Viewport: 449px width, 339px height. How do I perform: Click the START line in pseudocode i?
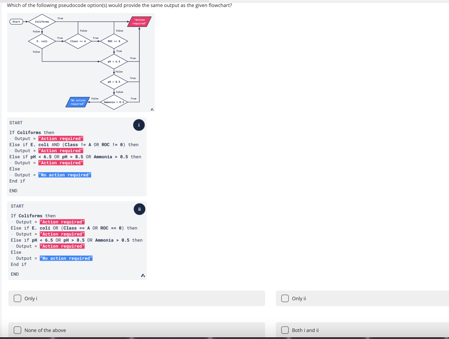16,123
